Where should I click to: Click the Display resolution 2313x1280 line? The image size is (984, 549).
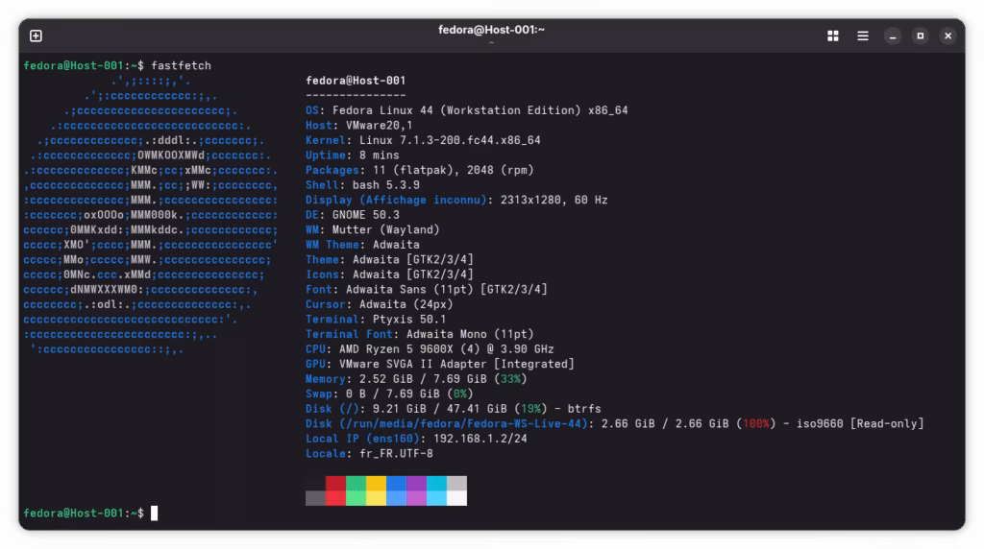[456, 200]
